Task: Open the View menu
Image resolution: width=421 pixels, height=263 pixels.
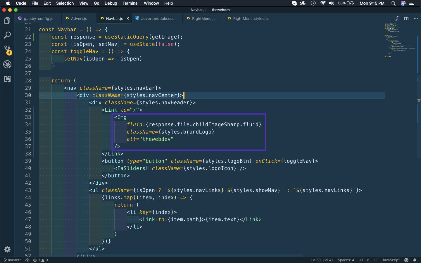Action: [84, 3]
